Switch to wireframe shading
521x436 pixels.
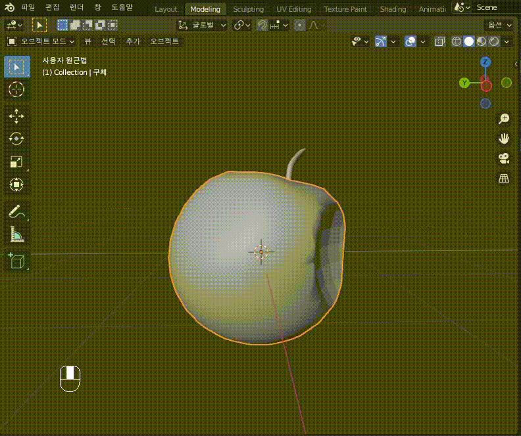click(457, 41)
